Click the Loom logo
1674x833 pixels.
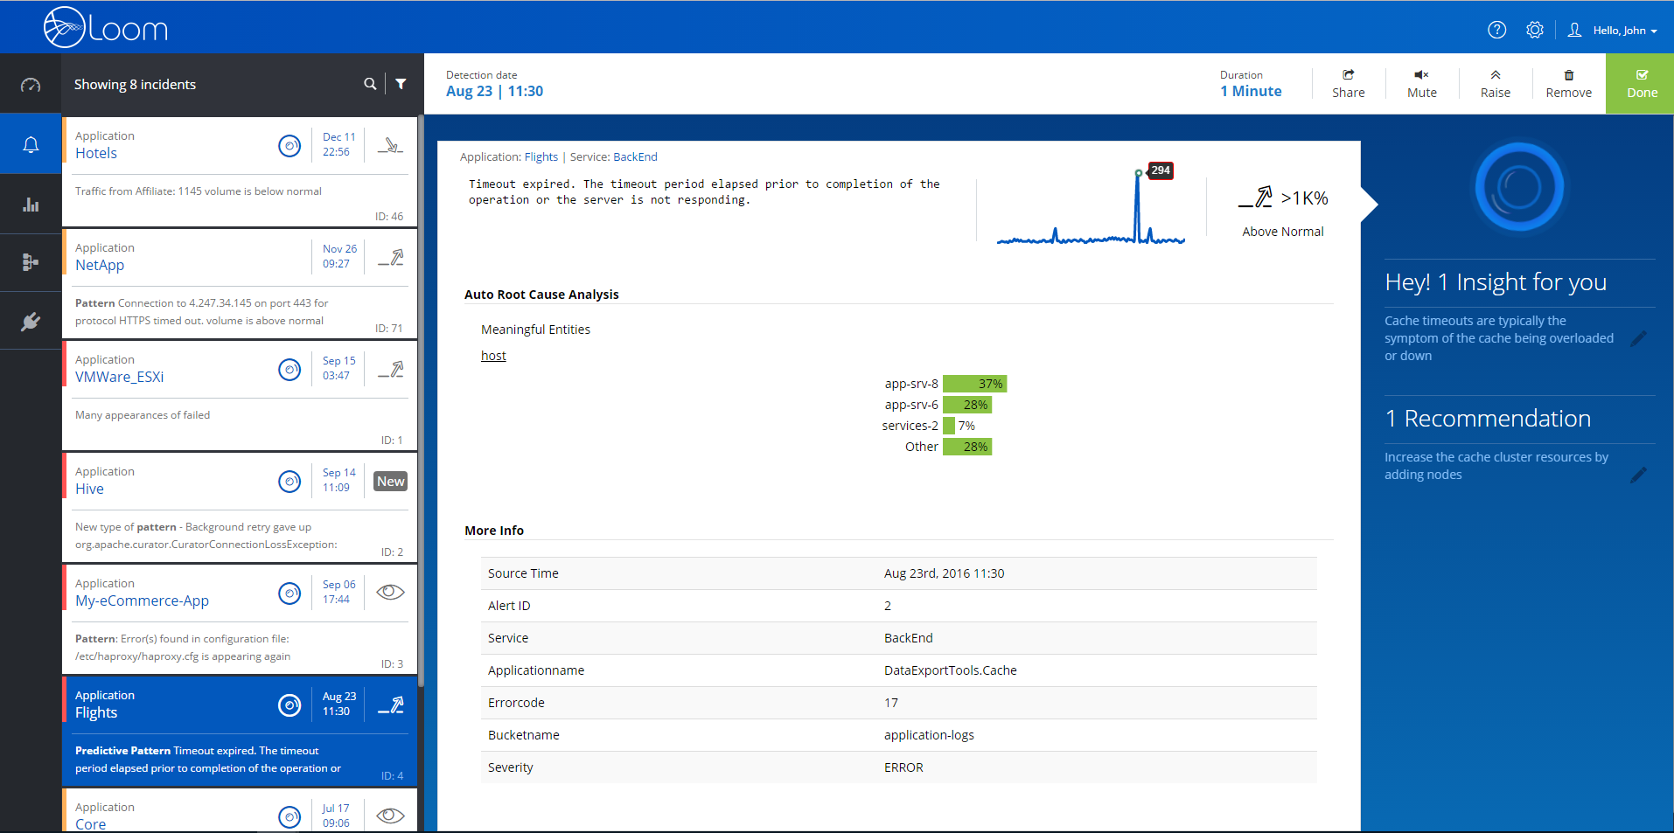pos(105,27)
